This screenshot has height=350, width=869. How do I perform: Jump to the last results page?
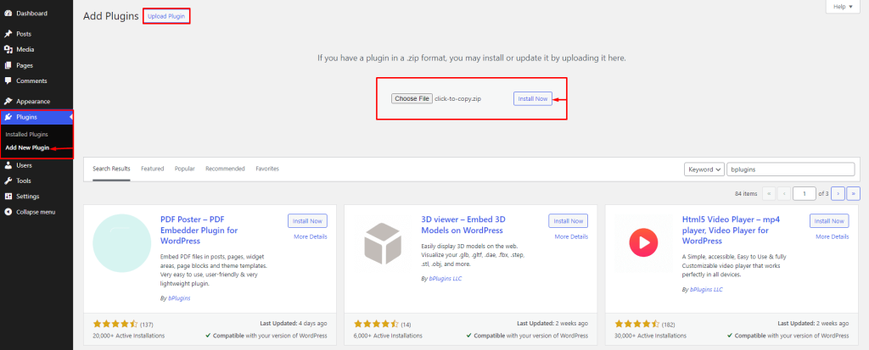click(x=854, y=193)
